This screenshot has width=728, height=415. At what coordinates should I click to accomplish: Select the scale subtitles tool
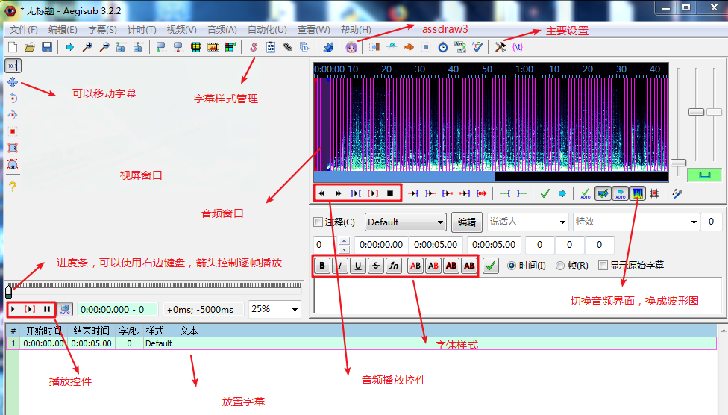(x=13, y=131)
